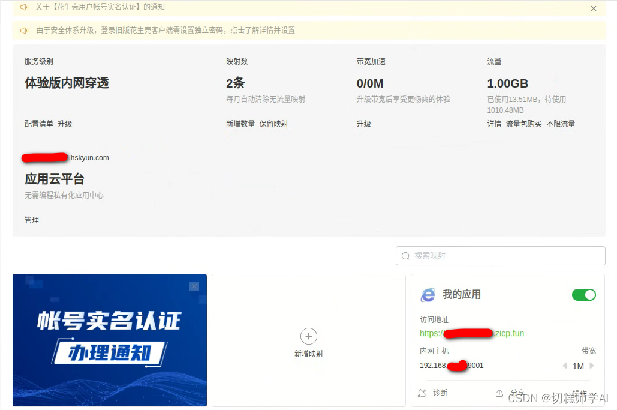Close the 帐号实名认证 banner ad
Viewport: 617px width, 410px height.
(194, 286)
